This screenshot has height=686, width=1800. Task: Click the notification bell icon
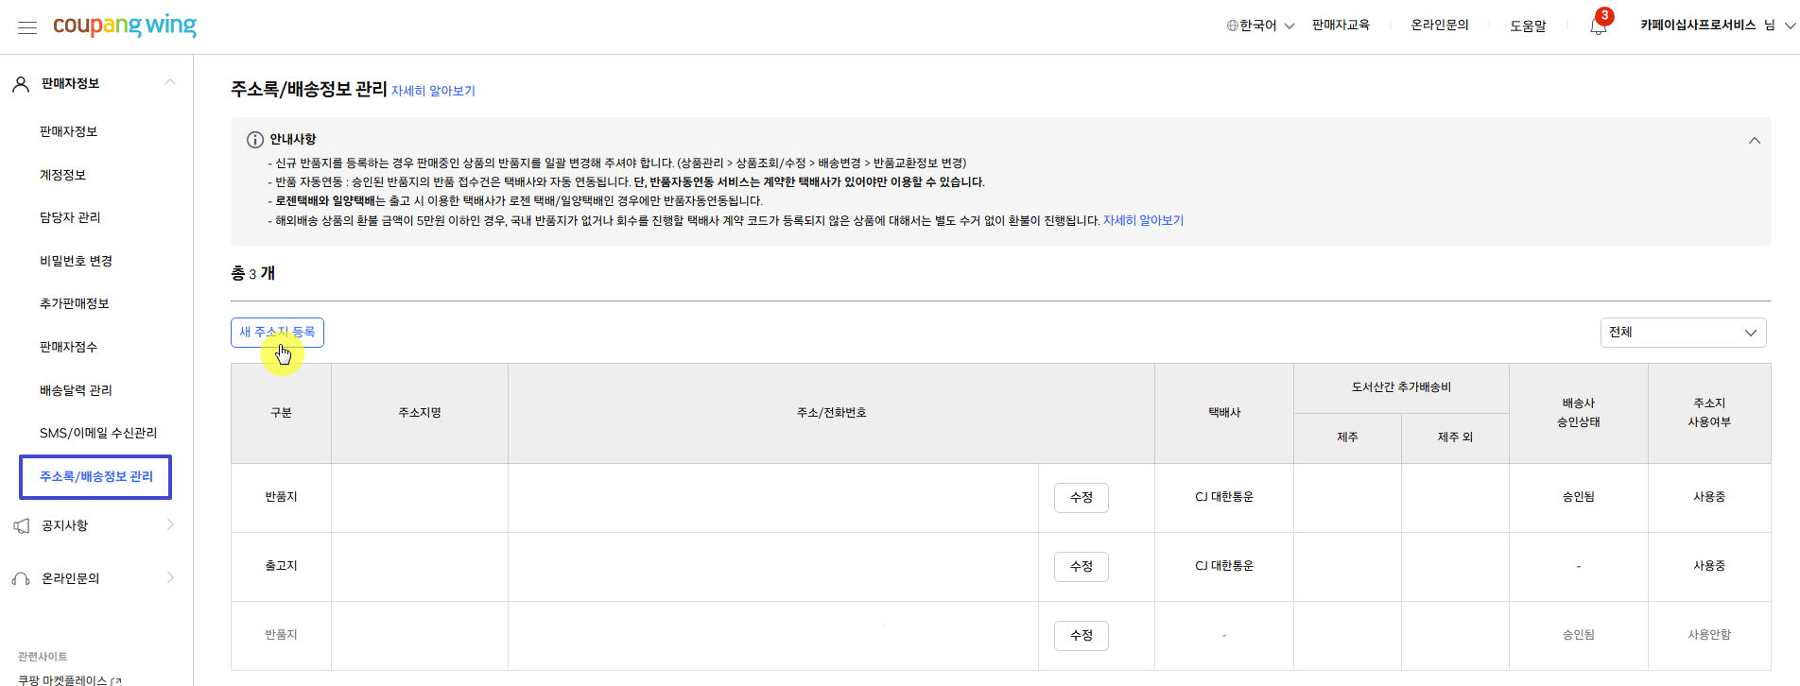coord(1598,26)
